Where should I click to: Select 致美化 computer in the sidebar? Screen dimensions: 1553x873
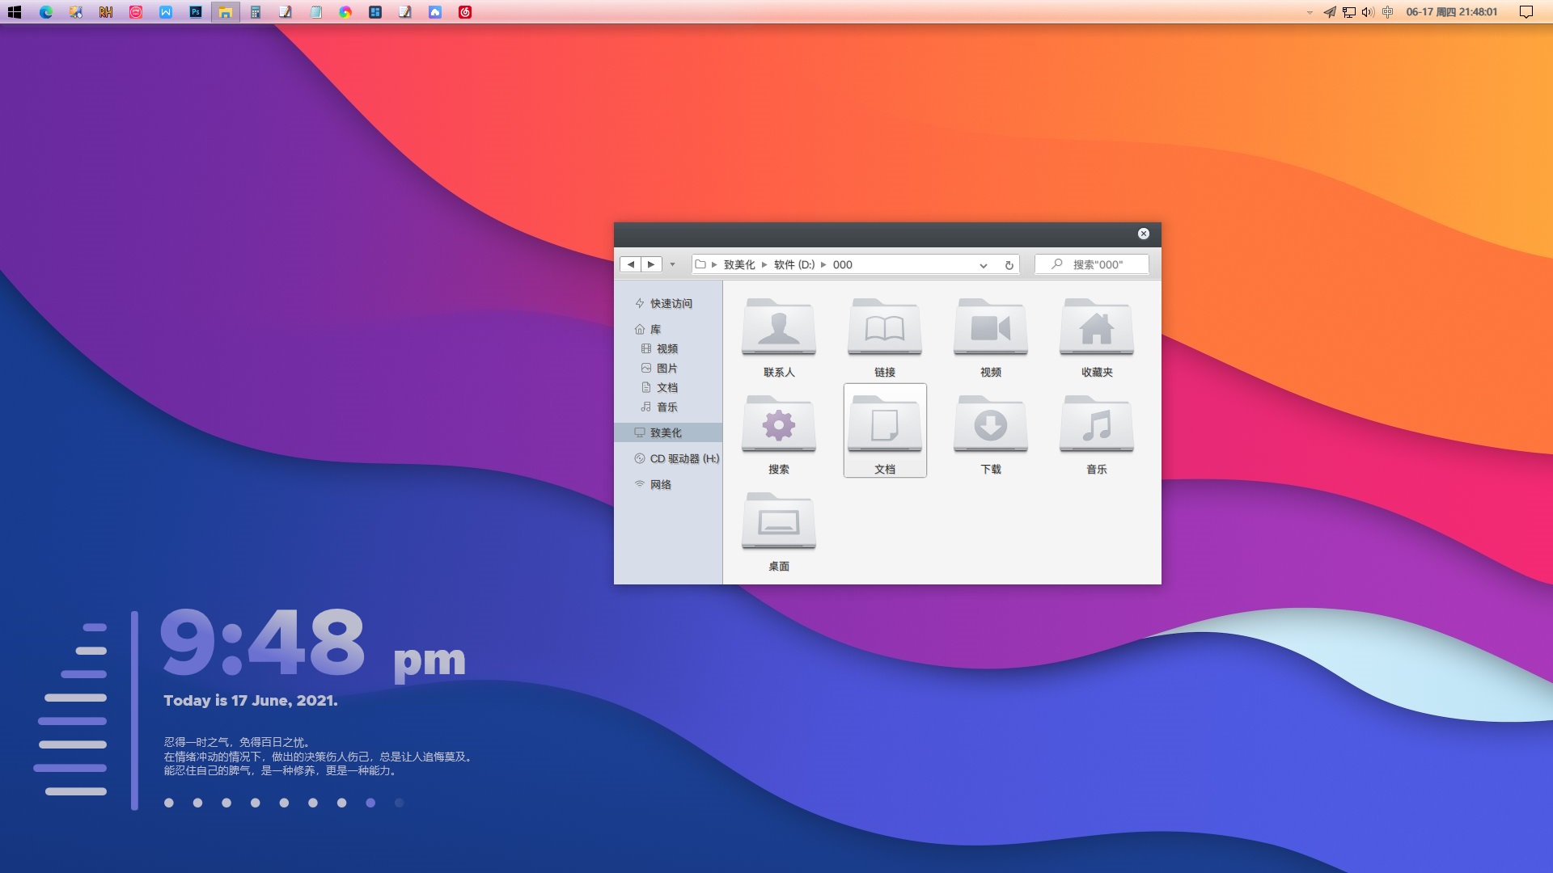(668, 432)
